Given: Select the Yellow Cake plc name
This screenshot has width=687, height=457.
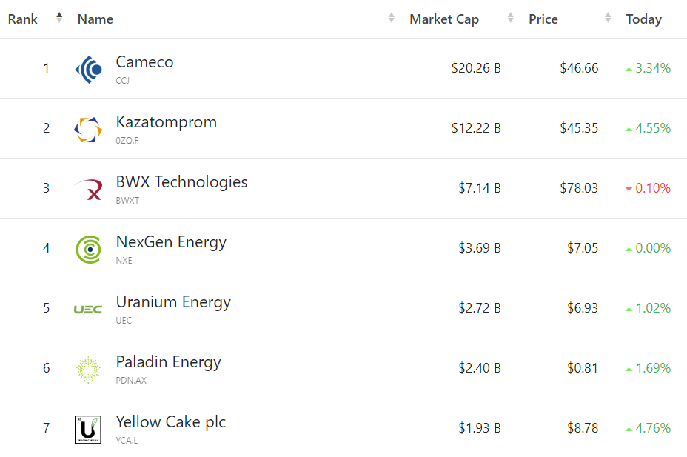Looking at the screenshot, I should point(170,422).
